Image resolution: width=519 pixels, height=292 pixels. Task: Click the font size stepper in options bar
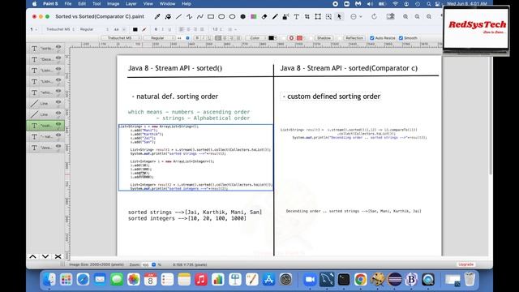tap(187, 38)
